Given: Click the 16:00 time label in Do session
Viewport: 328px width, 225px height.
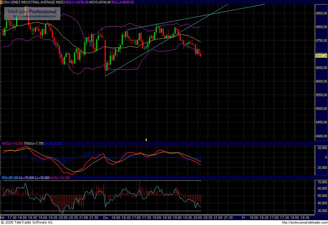Looking at the screenshot, I should pos(116,217).
